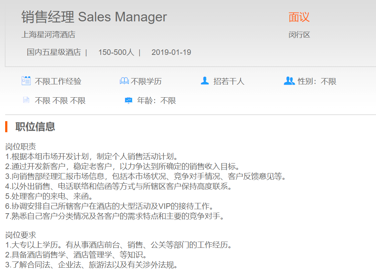Click the 岗位要求 subheading

pyautogui.click(x=21, y=235)
